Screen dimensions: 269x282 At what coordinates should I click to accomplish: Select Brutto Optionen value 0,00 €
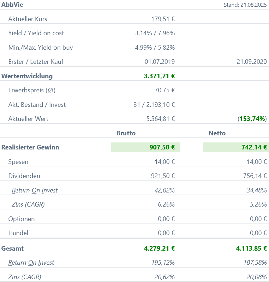(x=166, y=219)
